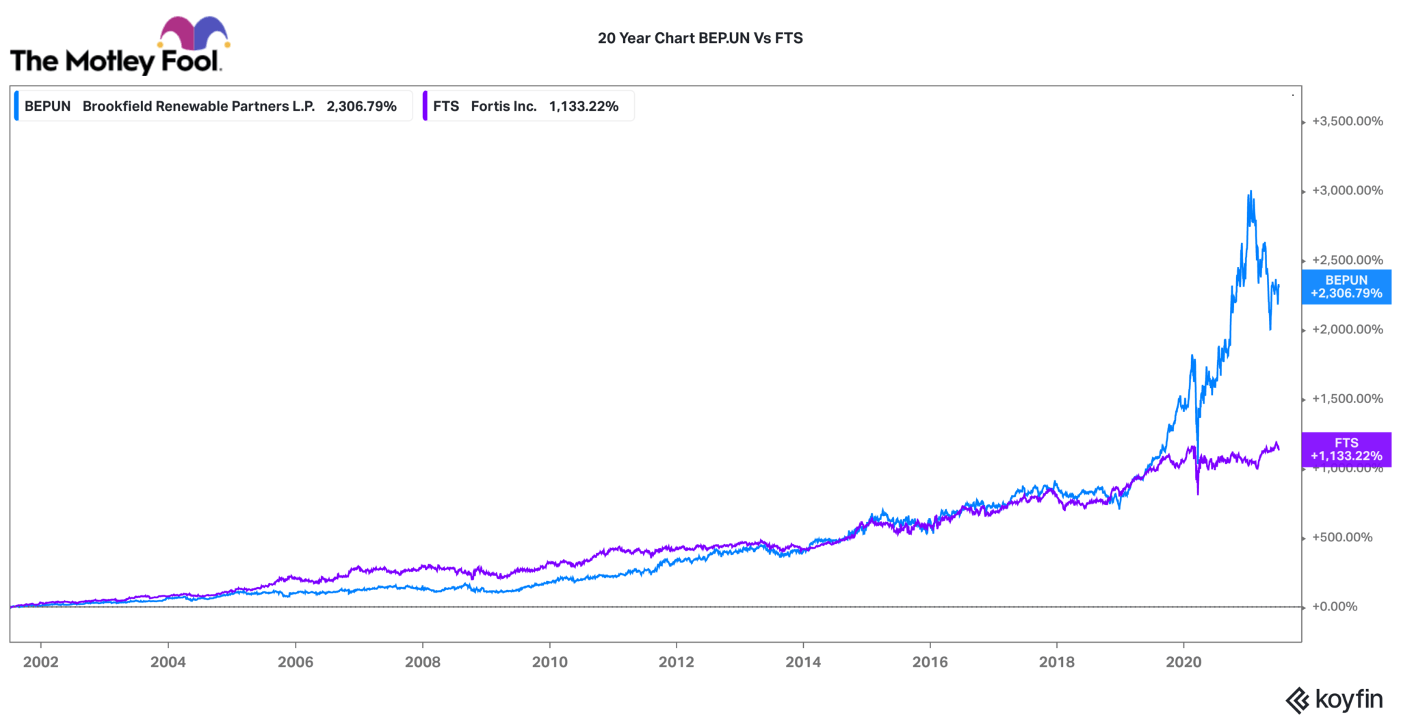Click the blue color bar beside BEPUN
This screenshot has height=724, width=1401.
point(16,106)
